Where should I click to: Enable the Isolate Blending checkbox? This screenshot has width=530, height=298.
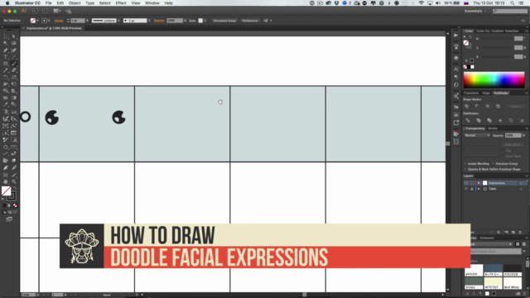click(465, 164)
